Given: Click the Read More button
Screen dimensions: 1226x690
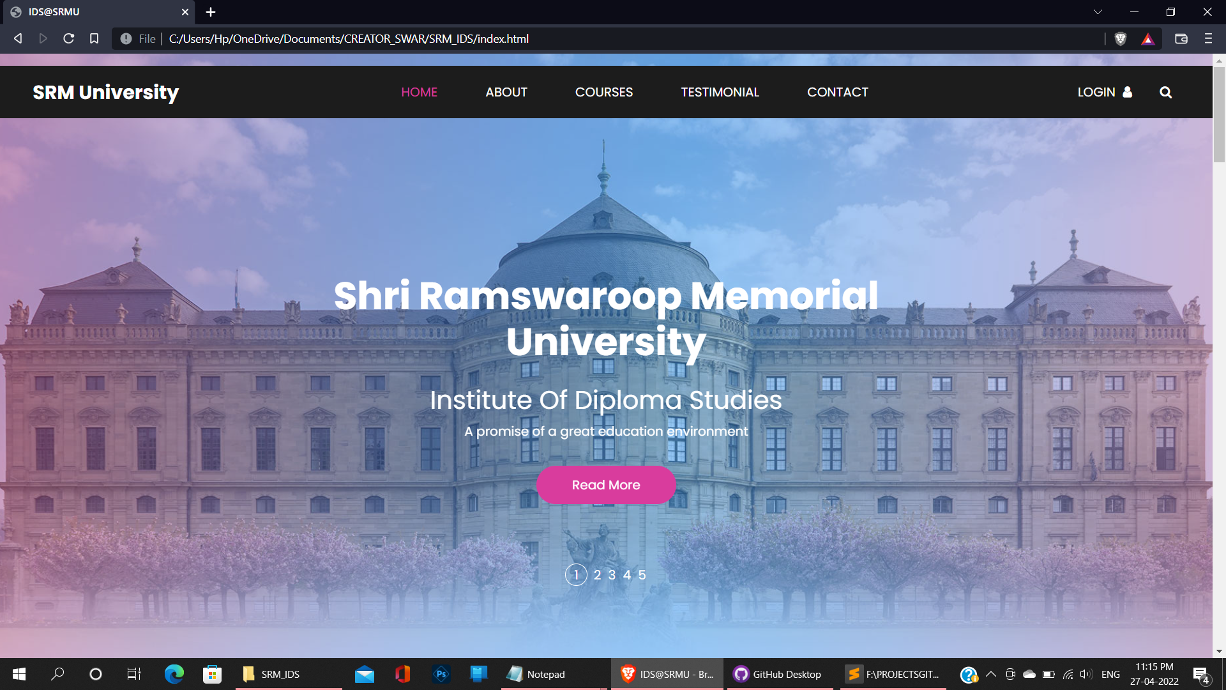Looking at the screenshot, I should point(606,485).
